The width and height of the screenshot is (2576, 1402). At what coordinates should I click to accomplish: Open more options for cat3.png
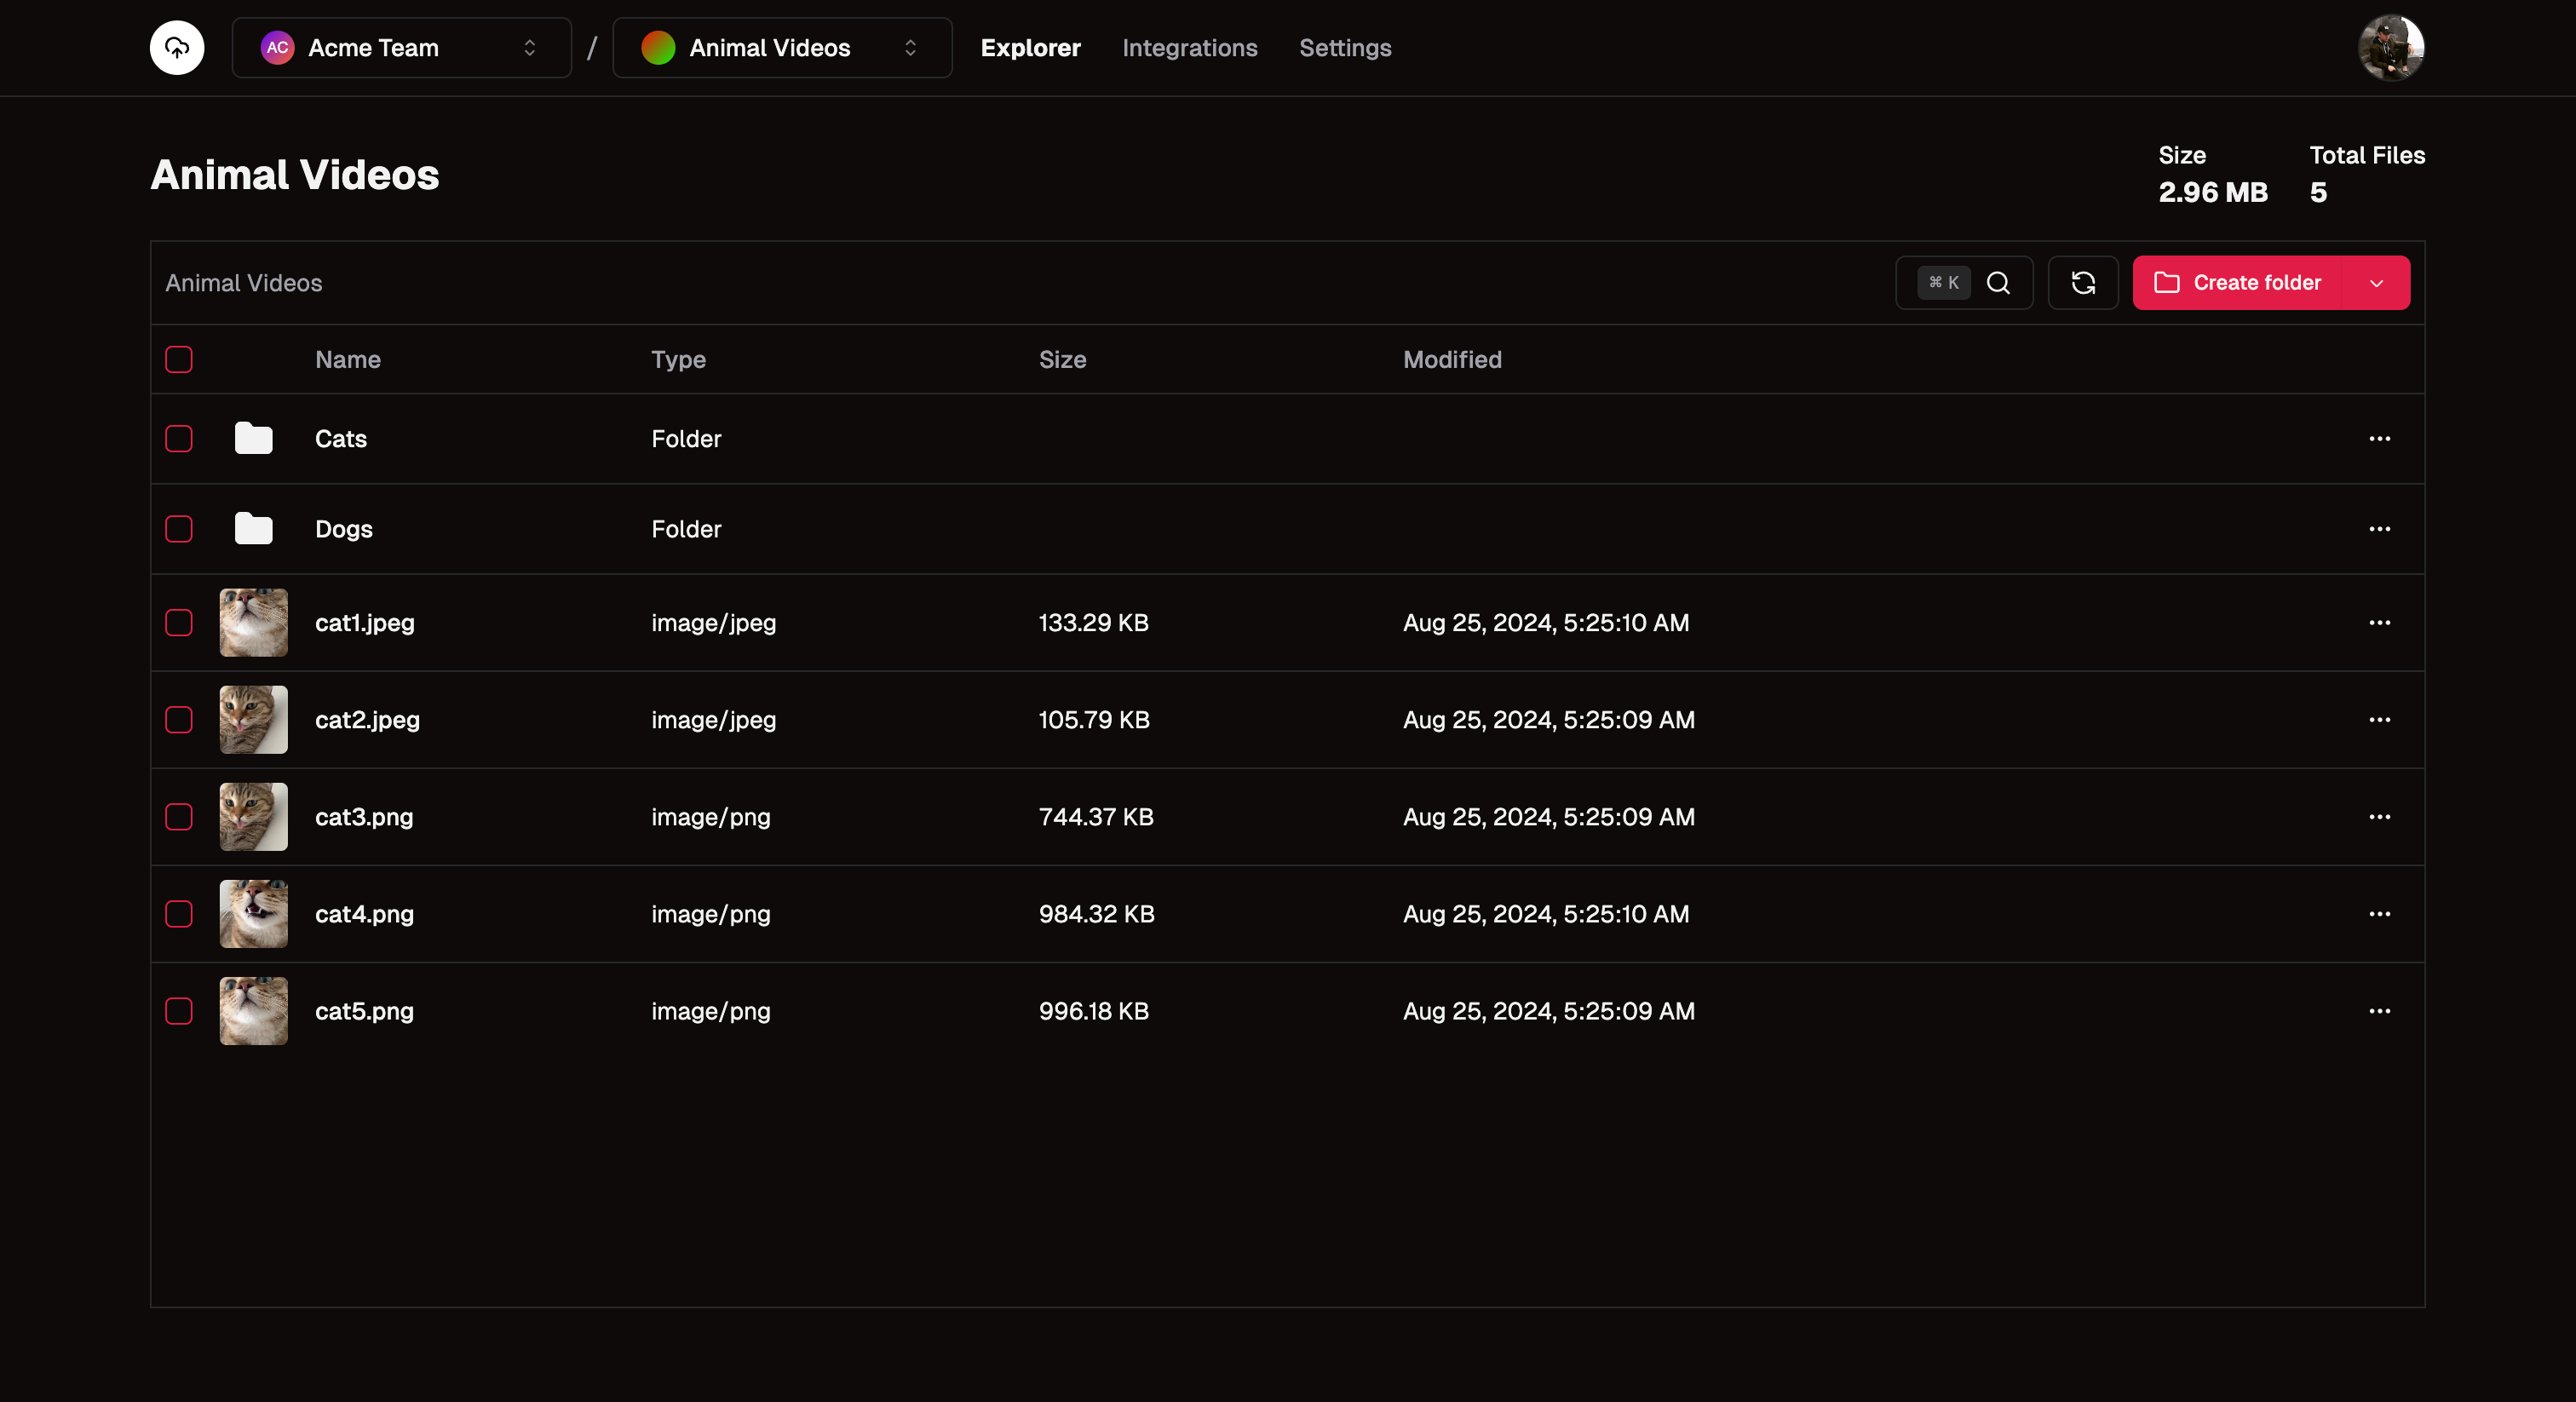(x=2379, y=817)
